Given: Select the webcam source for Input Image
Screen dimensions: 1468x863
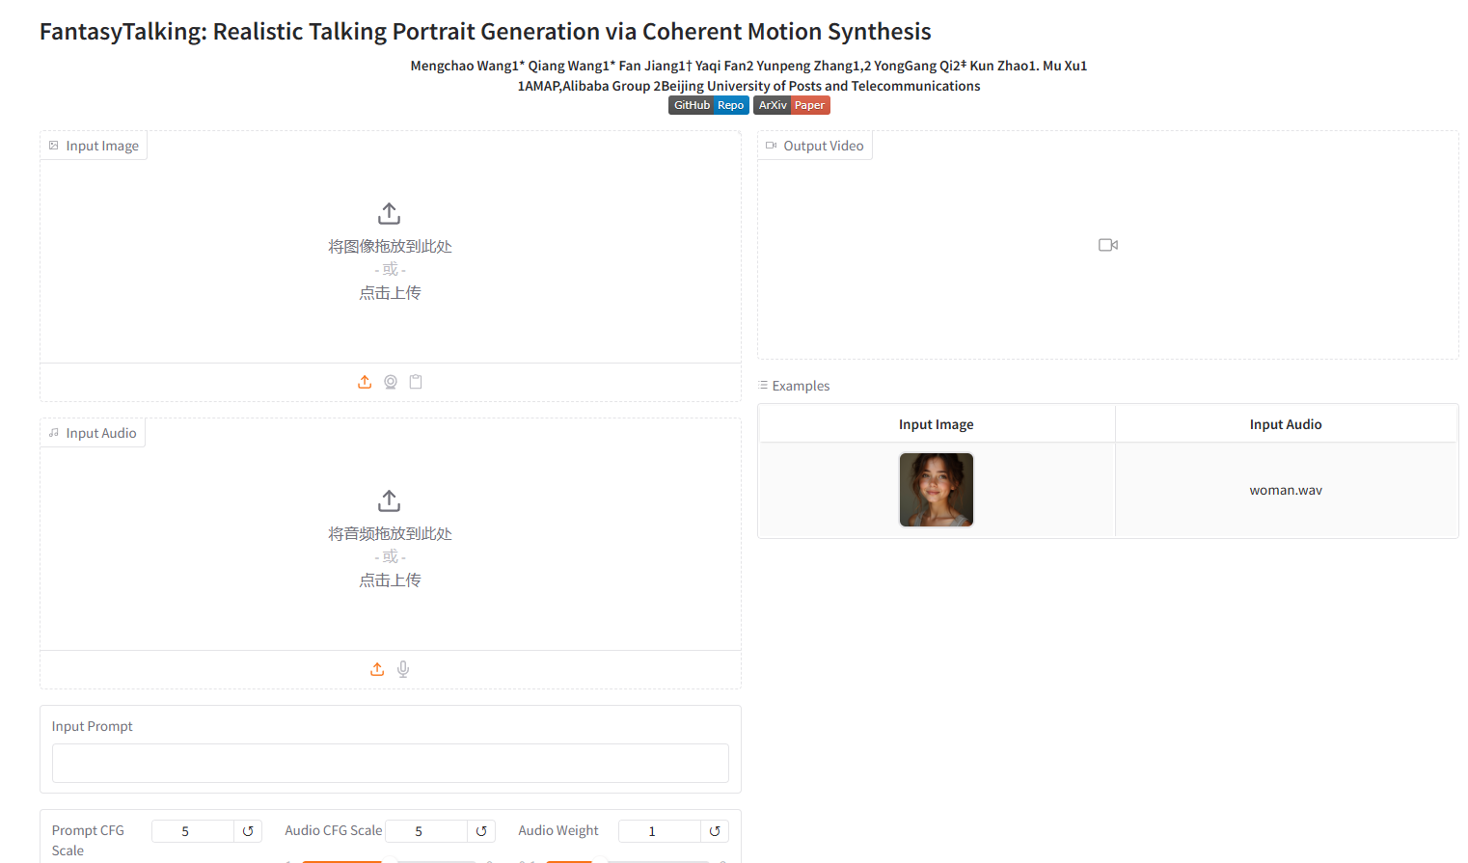Looking at the screenshot, I should [x=391, y=382].
